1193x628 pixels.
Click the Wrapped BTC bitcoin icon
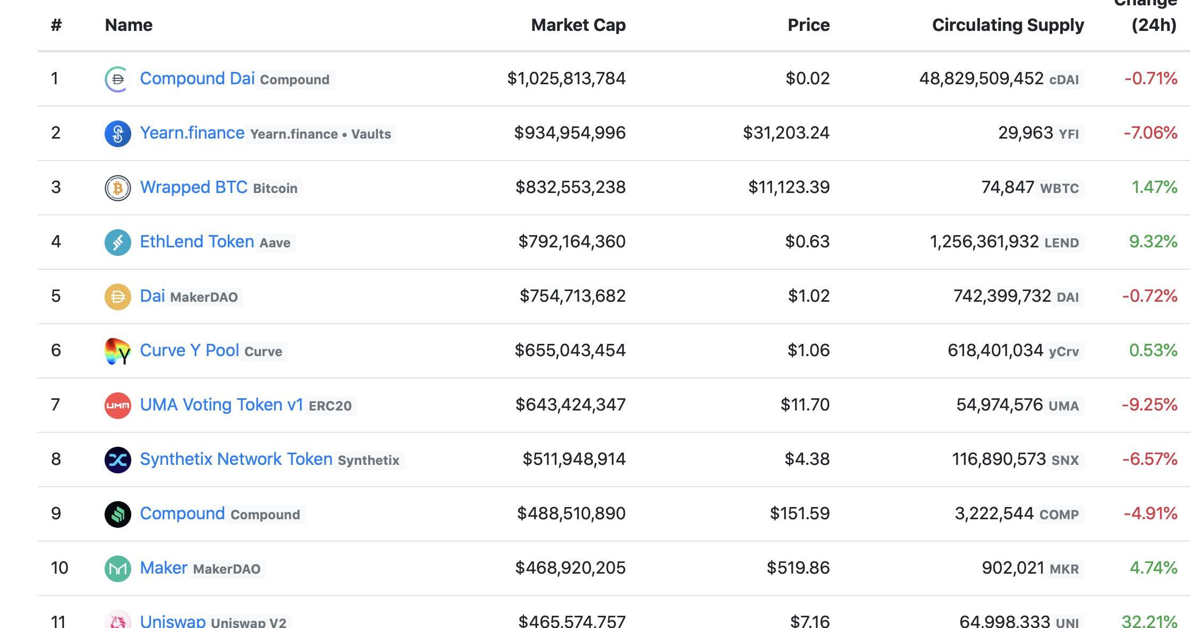pyautogui.click(x=117, y=188)
